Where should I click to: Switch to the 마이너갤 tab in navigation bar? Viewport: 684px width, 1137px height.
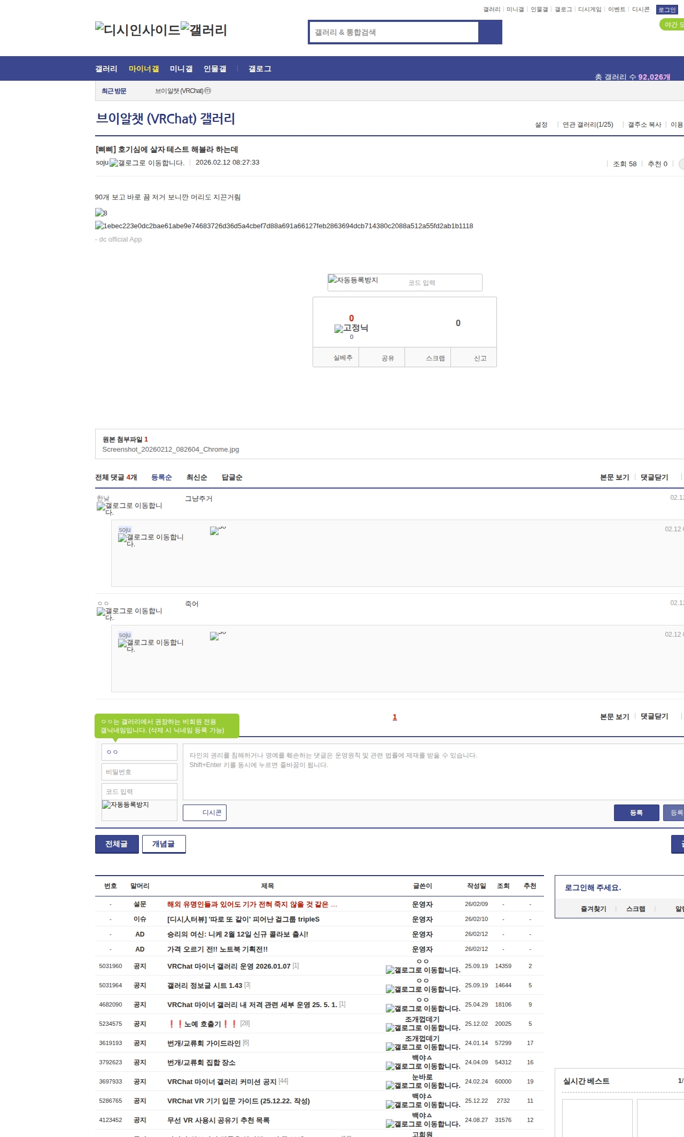tap(144, 69)
